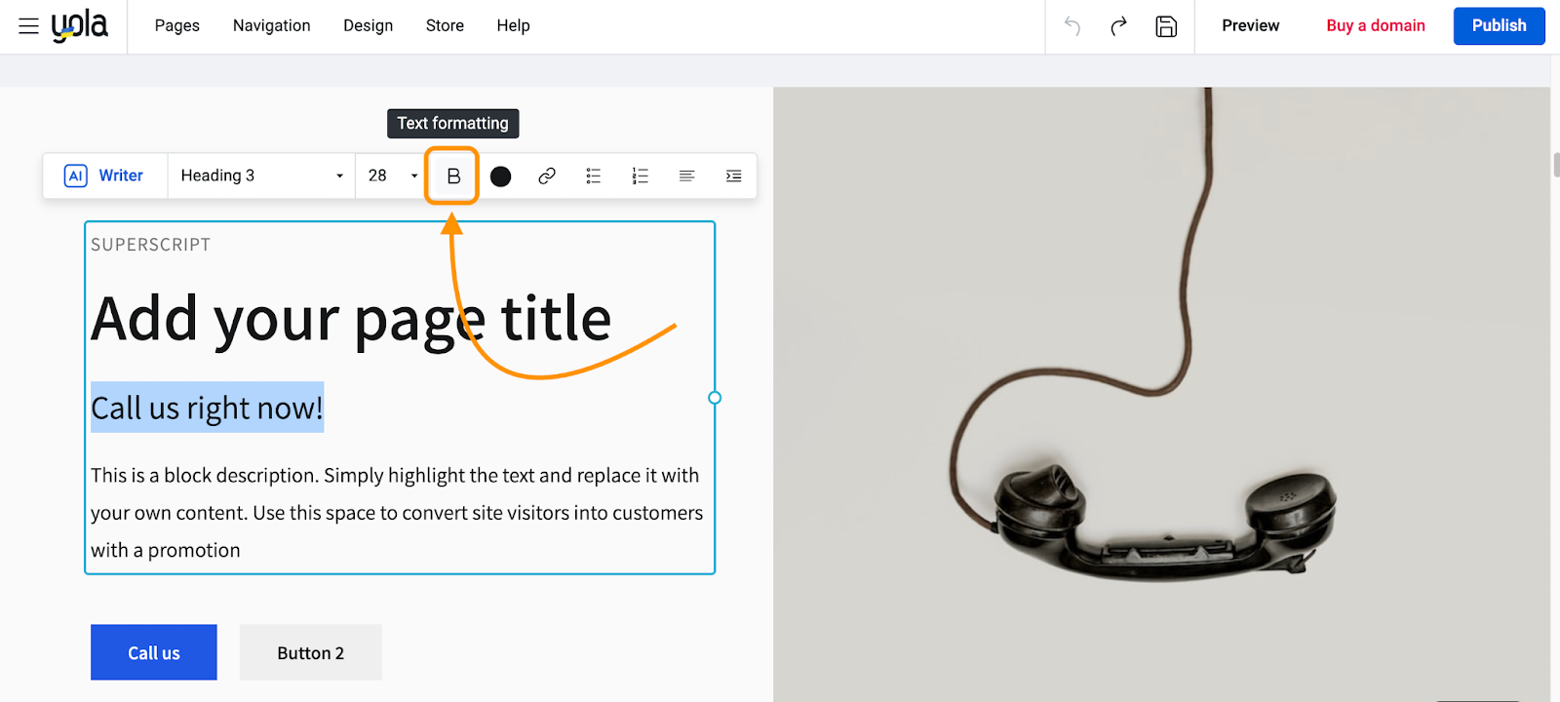
Task: Click the indent text icon
Action: pos(733,176)
